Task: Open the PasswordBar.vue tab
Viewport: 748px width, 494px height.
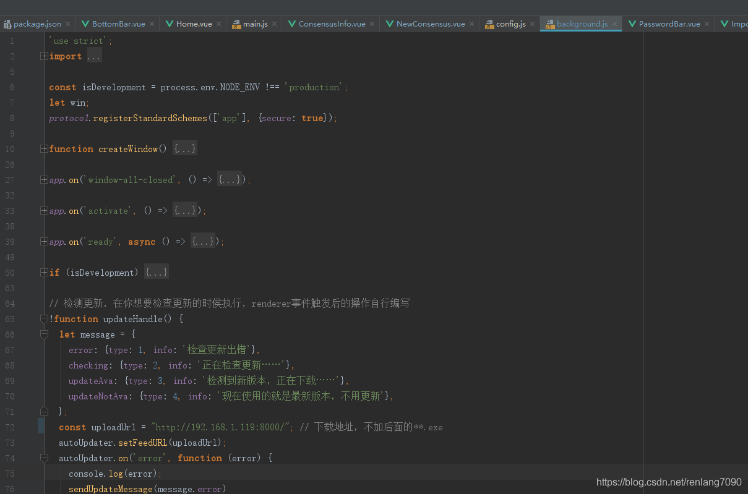Action: 669,24
